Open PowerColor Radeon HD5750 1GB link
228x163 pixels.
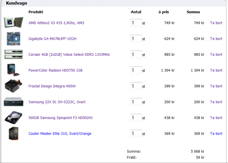click(x=56, y=70)
